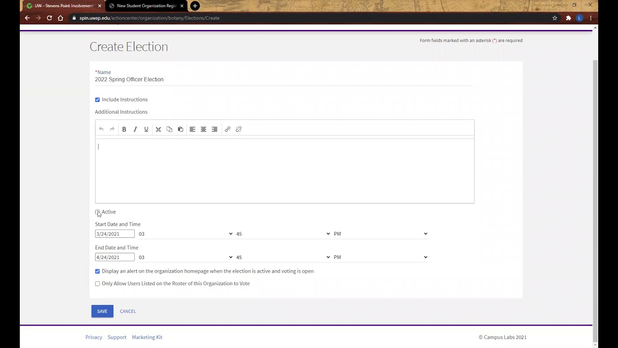
Task: Redo in the Additional Instructions editor
Action: [112, 129]
